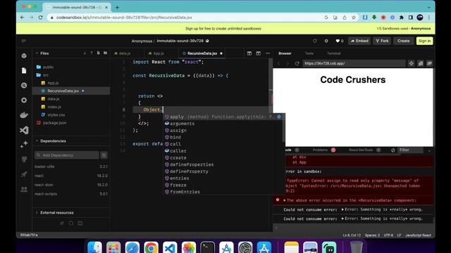Expand the External resources section
451x253 pixels.
pyautogui.click(x=37, y=212)
